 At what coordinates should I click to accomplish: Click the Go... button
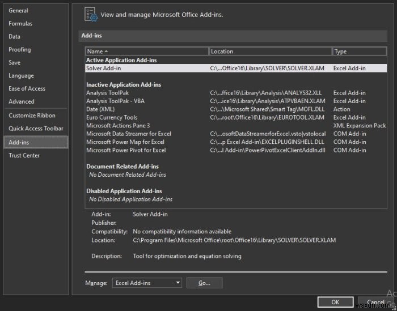click(x=204, y=283)
